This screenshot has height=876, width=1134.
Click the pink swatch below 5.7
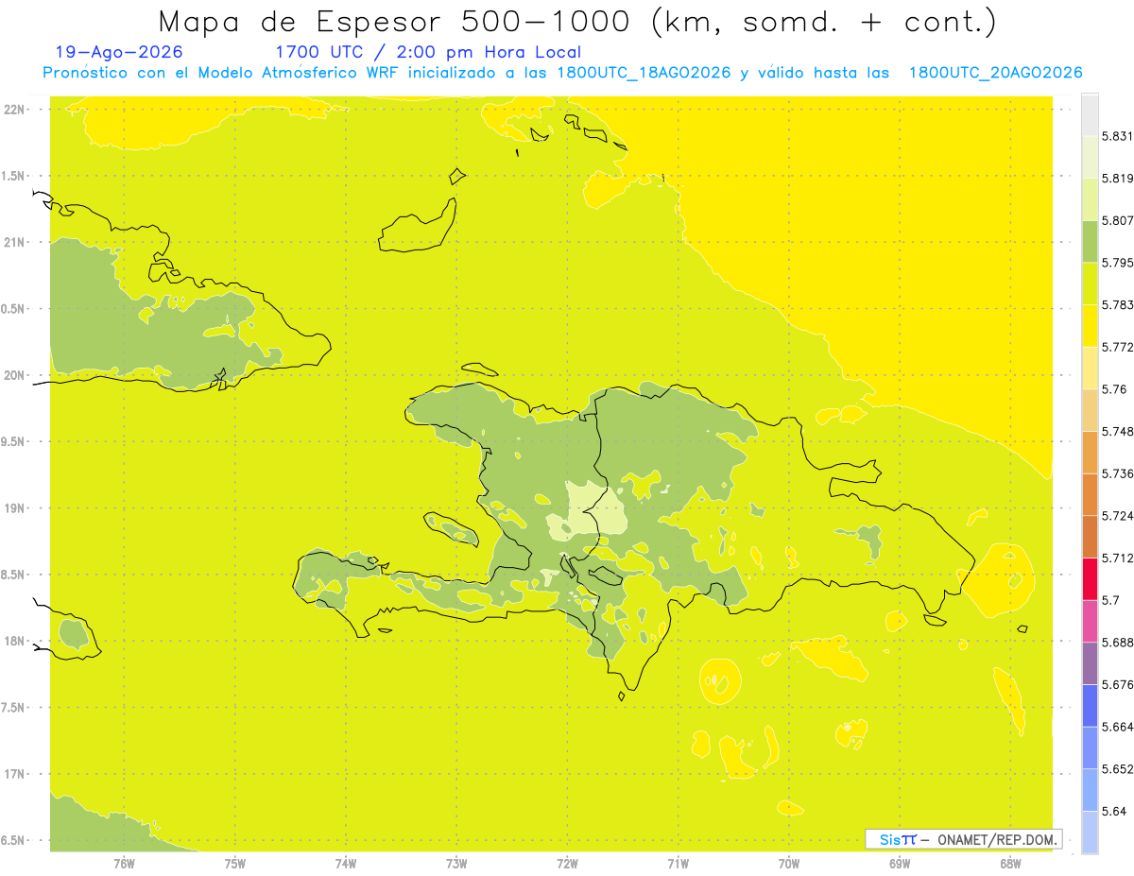pos(1090,621)
